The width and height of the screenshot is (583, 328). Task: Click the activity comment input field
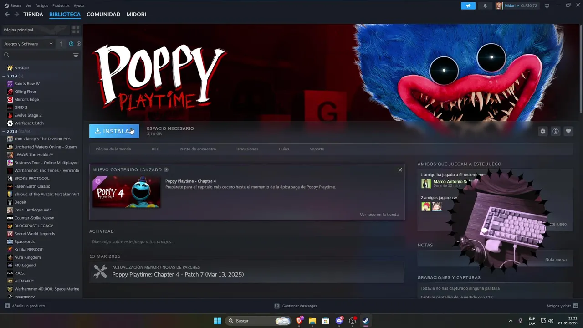tap(246, 242)
